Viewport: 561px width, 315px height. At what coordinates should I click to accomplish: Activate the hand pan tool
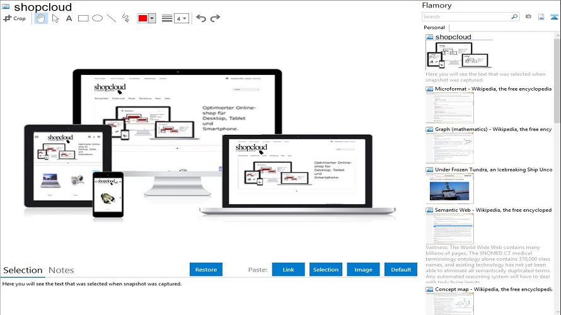[x=41, y=18]
